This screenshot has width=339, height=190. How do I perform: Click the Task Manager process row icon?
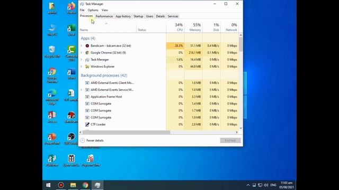[87, 60]
